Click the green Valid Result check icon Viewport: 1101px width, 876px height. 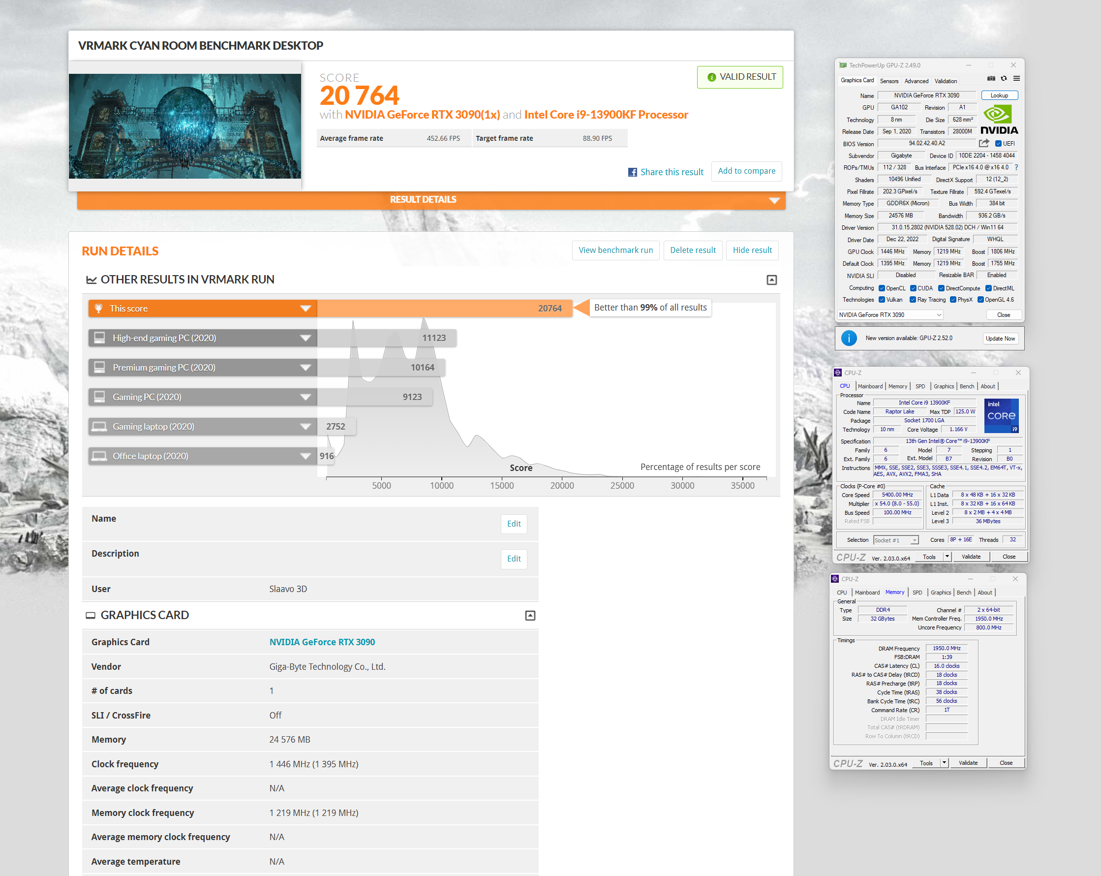[x=711, y=77]
